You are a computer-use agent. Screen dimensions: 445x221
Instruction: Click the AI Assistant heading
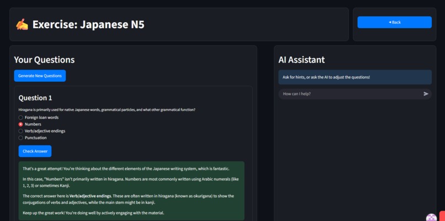[301, 60]
